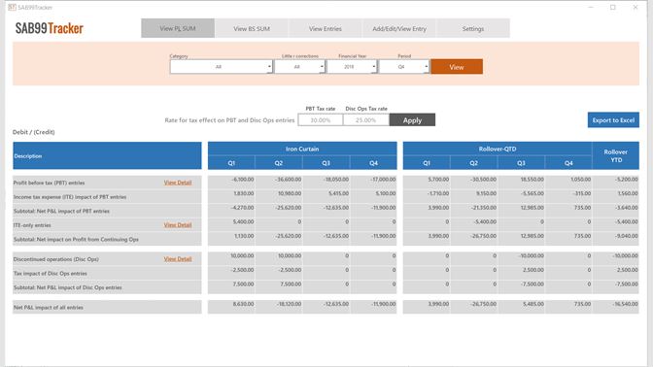Select Iron Curtain Q1 column header
This screenshot has height=367, width=653.
pyautogui.click(x=231, y=163)
